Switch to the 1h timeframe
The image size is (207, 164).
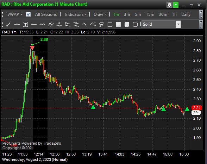pos(174,14)
